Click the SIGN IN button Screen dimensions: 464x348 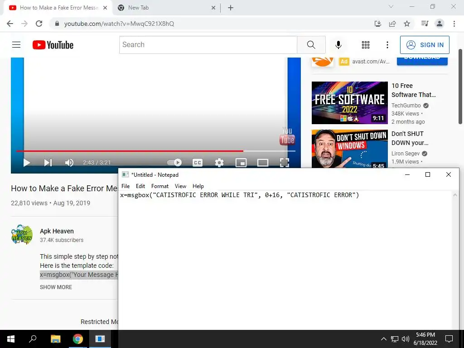(x=425, y=45)
